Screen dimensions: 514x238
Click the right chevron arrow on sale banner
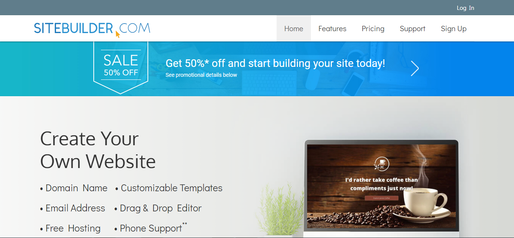pos(415,68)
